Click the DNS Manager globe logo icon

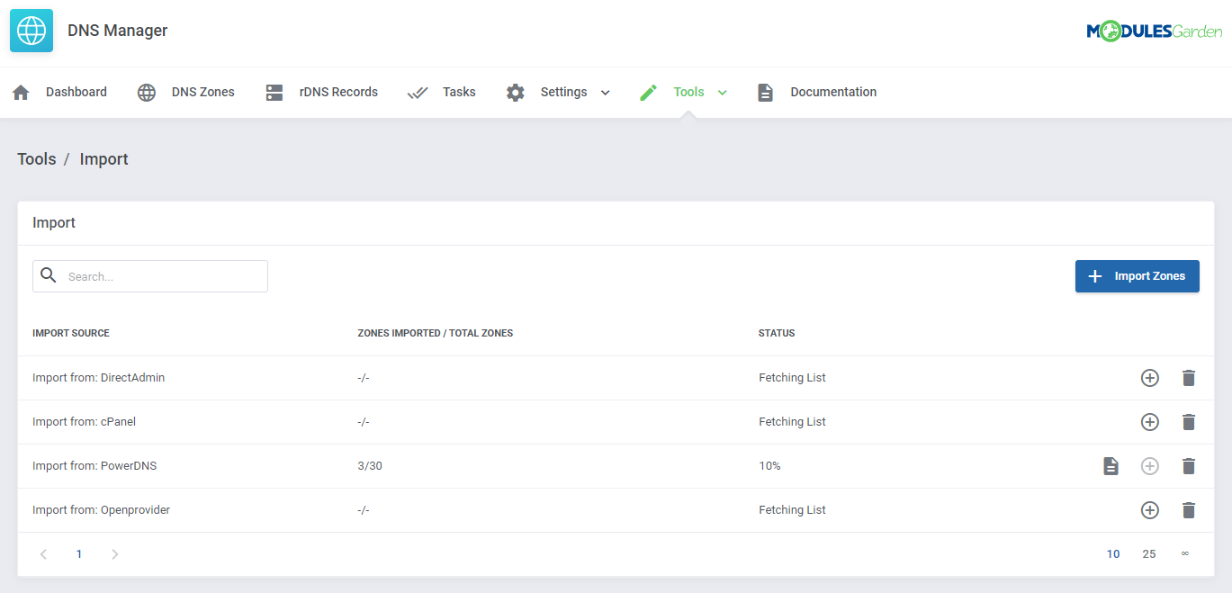[31, 30]
